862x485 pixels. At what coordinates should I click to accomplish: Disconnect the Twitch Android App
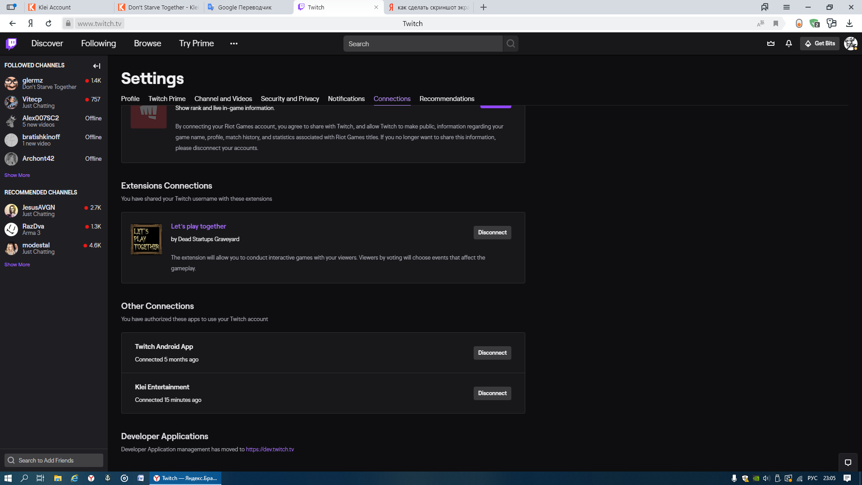point(492,353)
